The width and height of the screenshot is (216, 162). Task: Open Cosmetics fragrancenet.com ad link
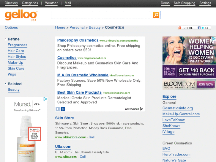(67, 58)
